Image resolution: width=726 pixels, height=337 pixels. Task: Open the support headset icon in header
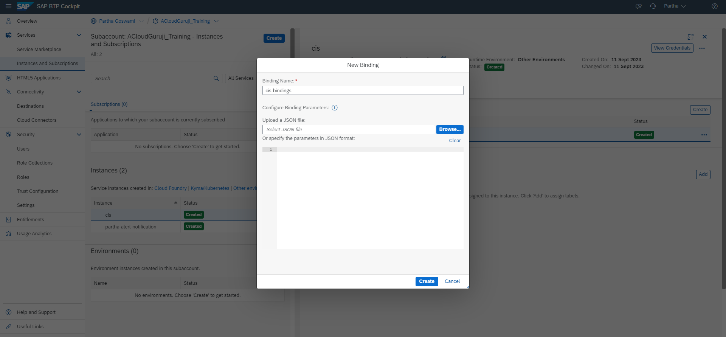pos(653,6)
